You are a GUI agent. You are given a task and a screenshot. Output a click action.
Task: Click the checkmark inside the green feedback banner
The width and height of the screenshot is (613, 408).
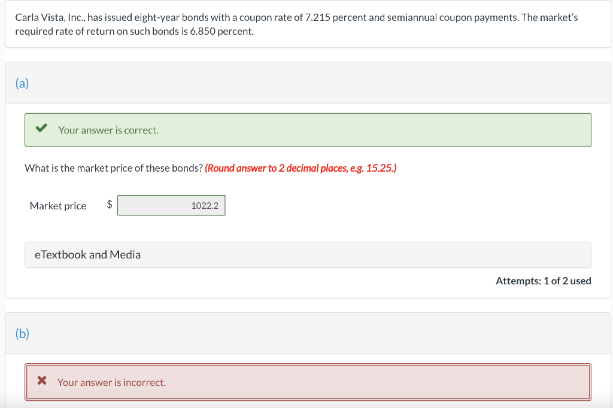coord(41,127)
